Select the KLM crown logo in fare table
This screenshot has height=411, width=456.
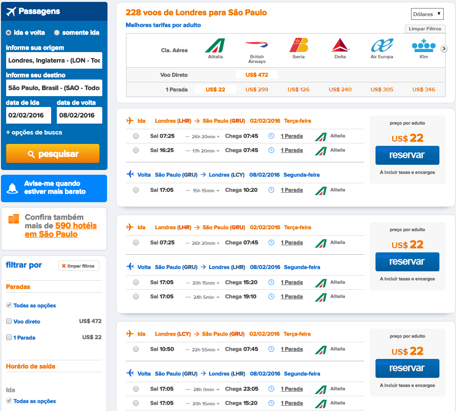[424, 46]
